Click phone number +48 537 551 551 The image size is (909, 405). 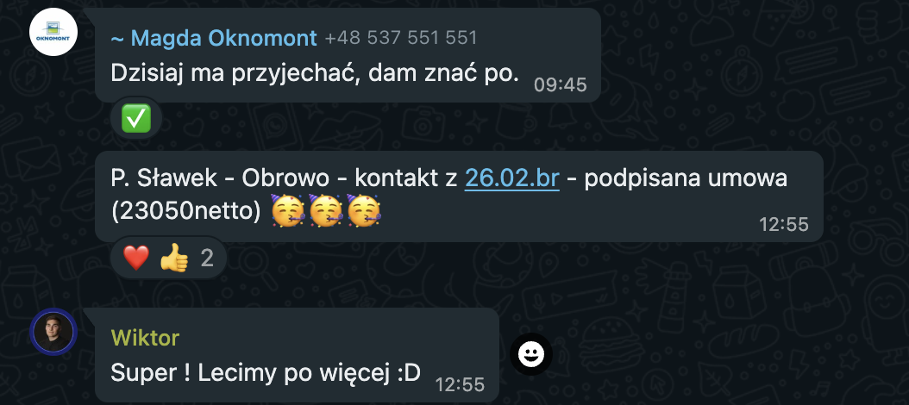click(x=401, y=38)
